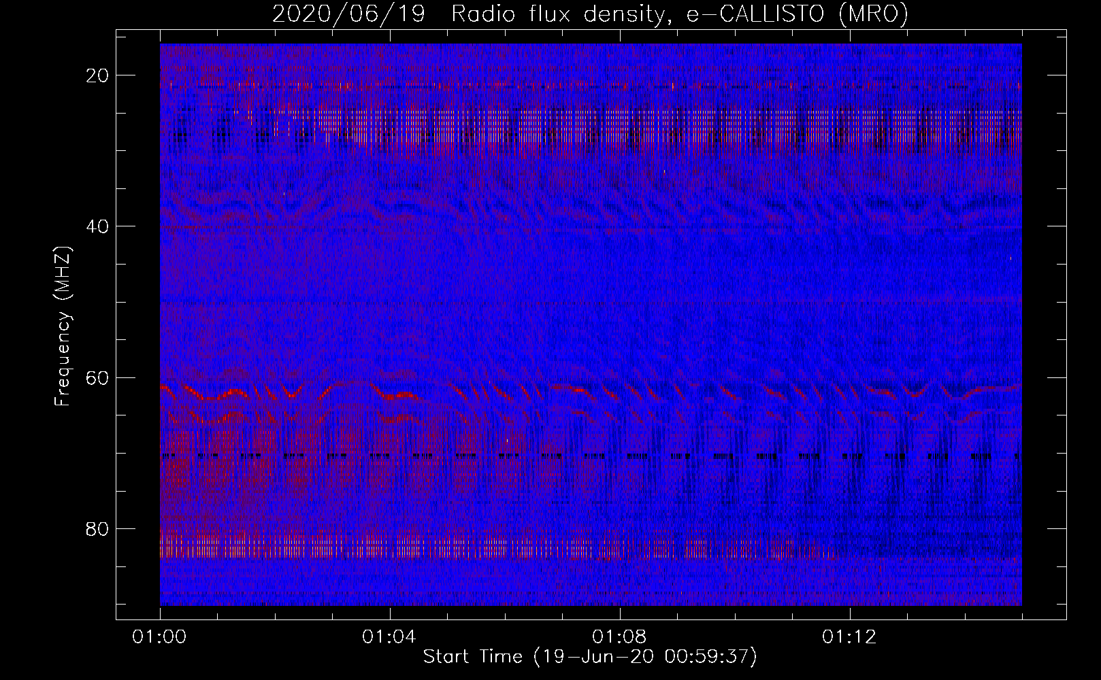
Task: Click the plot title '2020/06/19 Radio flux density, e-CALLISTO (MRO)'
Action: pos(590,14)
